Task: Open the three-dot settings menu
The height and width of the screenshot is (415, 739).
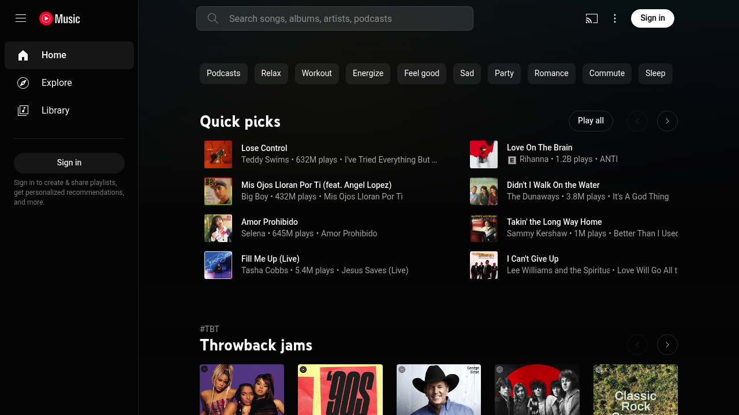Action: pos(615,18)
